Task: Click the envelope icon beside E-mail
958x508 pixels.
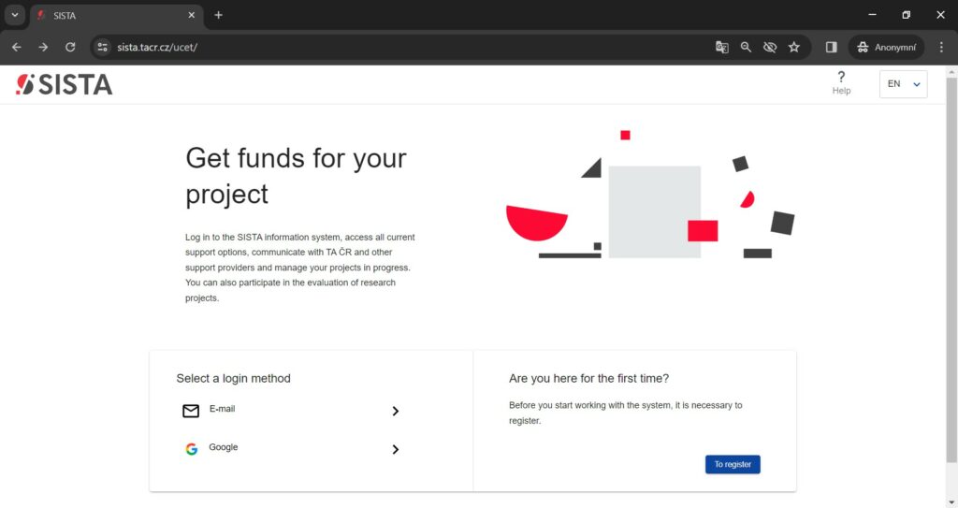Action: [x=191, y=411]
